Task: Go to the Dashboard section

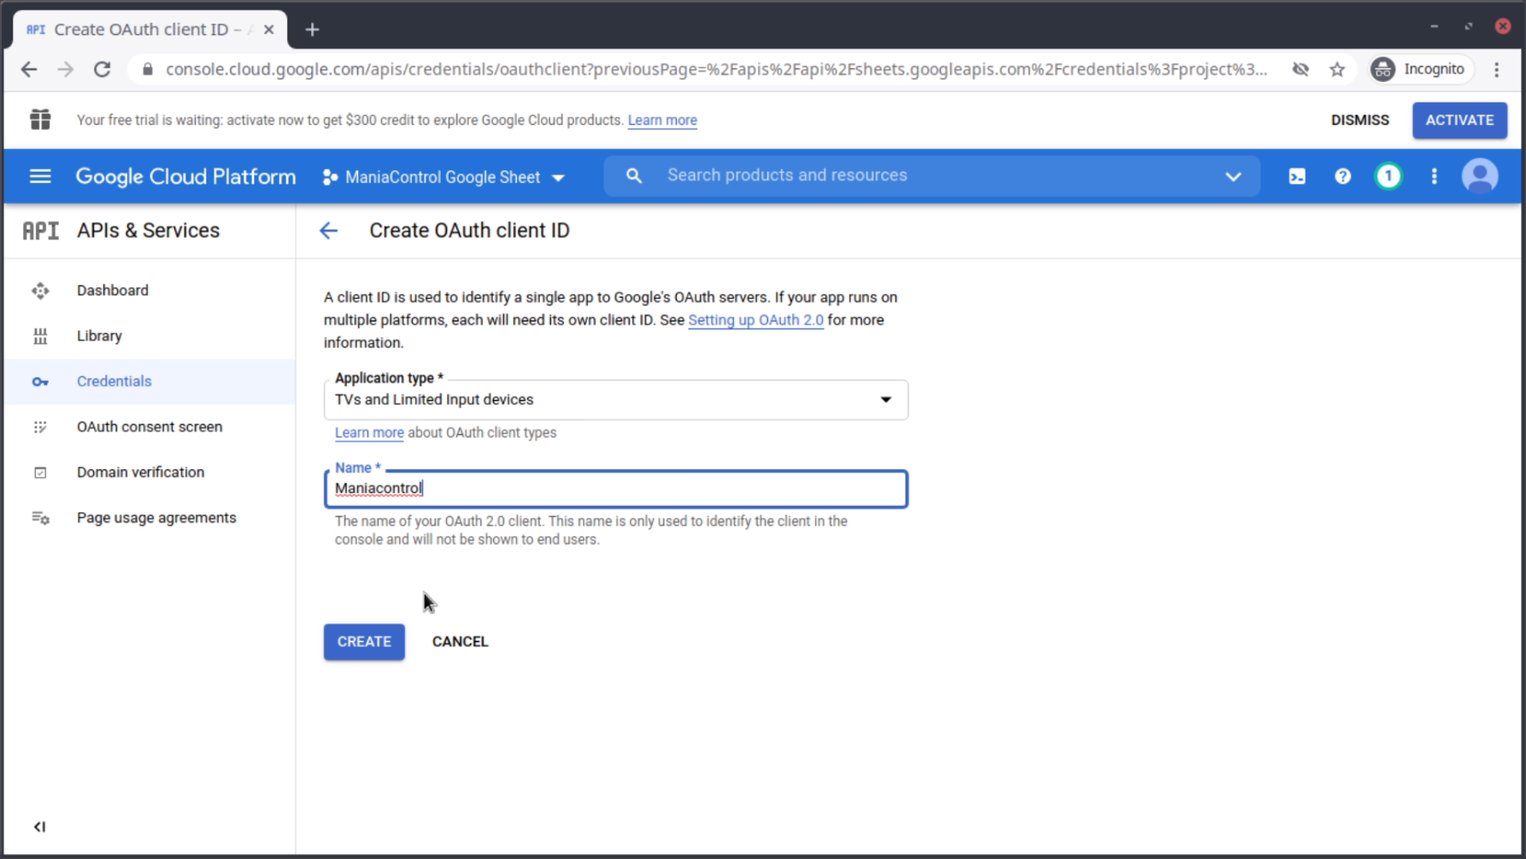Action: coord(113,291)
